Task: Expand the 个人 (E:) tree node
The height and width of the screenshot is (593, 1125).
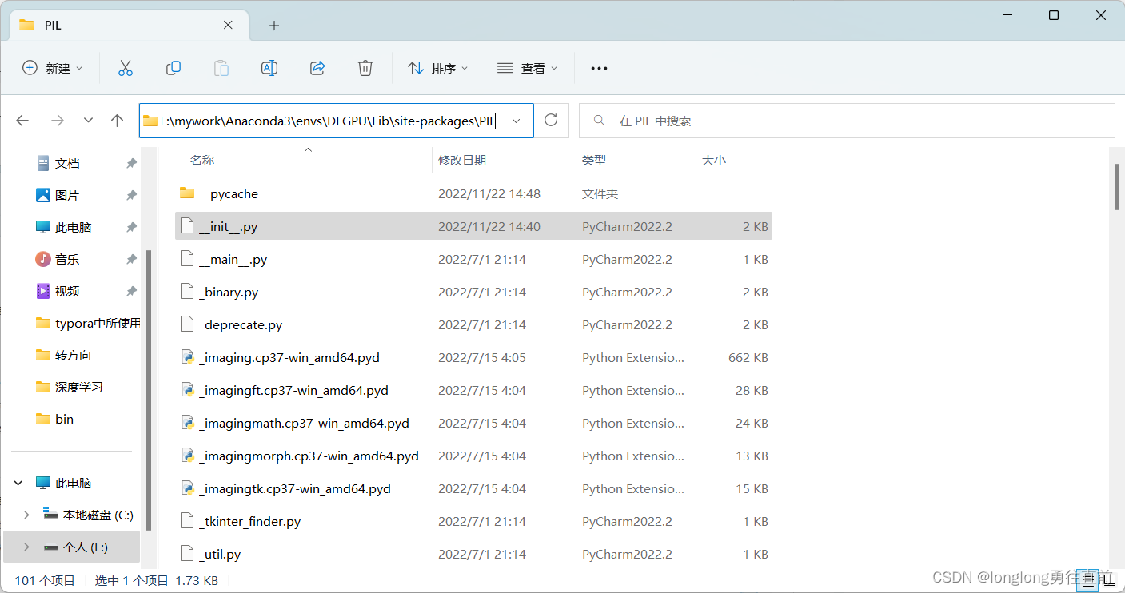Action: tap(26, 547)
